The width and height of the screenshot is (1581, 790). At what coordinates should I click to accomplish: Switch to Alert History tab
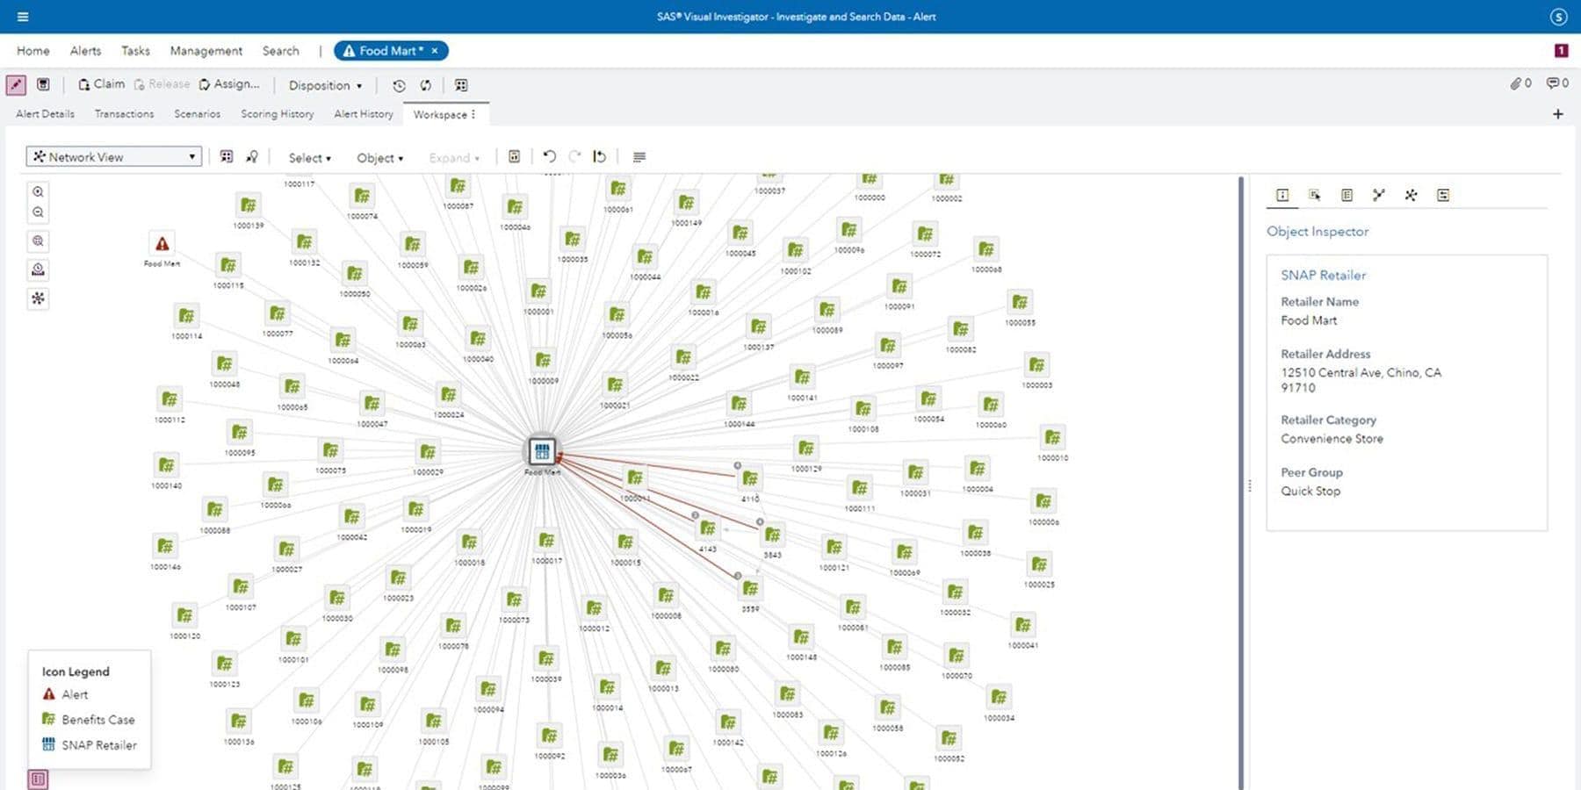pos(363,114)
